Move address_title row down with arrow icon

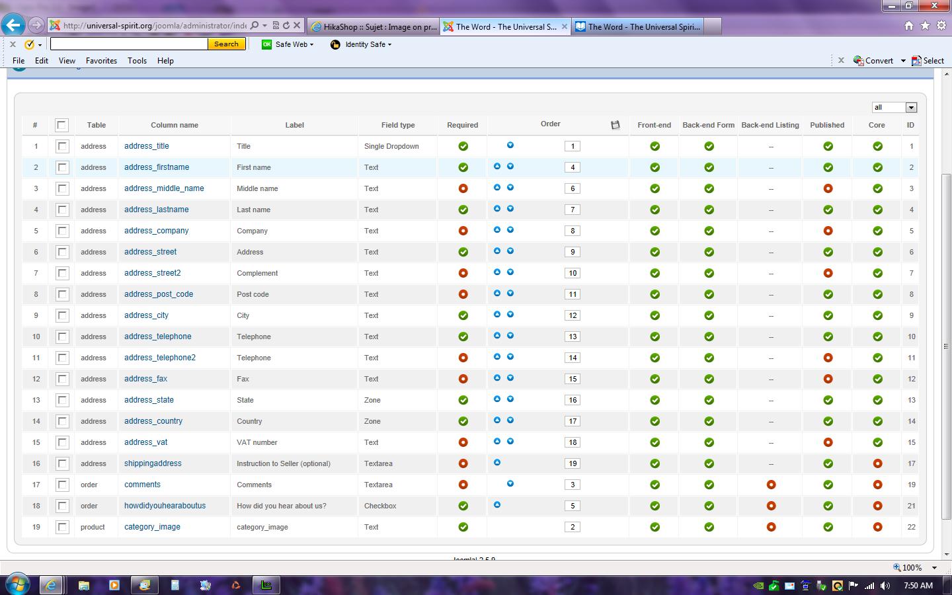click(x=510, y=145)
